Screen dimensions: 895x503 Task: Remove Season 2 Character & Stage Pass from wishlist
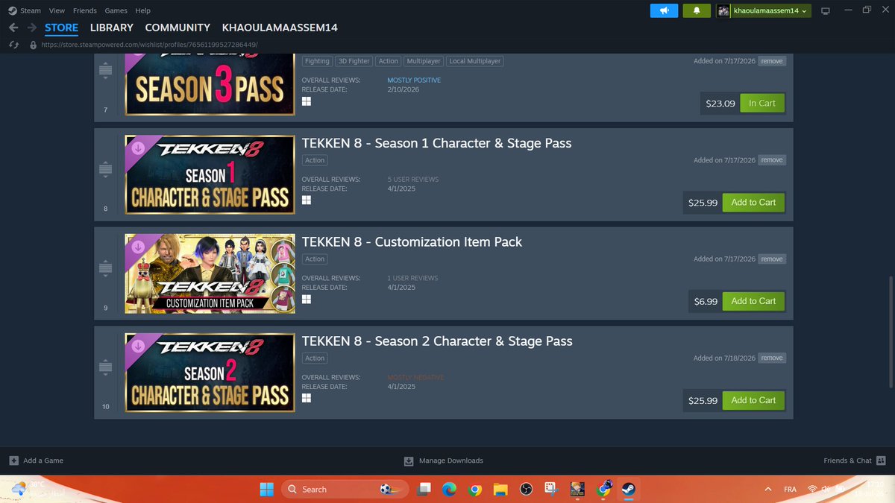[772, 358]
